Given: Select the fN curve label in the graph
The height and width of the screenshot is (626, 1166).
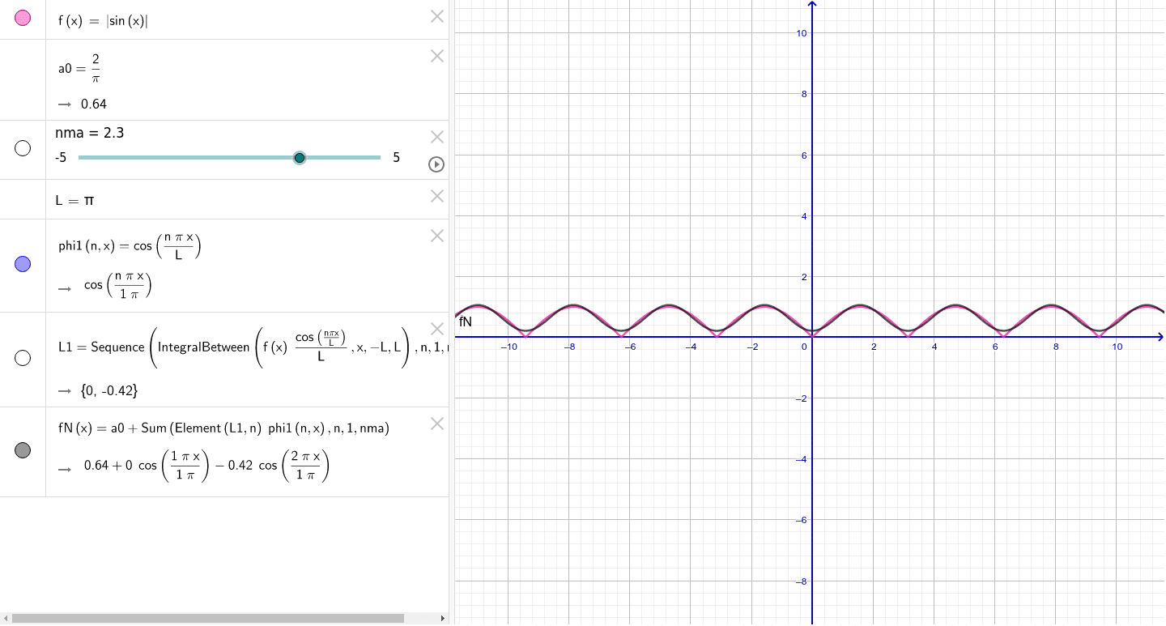Looking at the screenshot, I should pyautogui.click(x=466, y=322).
